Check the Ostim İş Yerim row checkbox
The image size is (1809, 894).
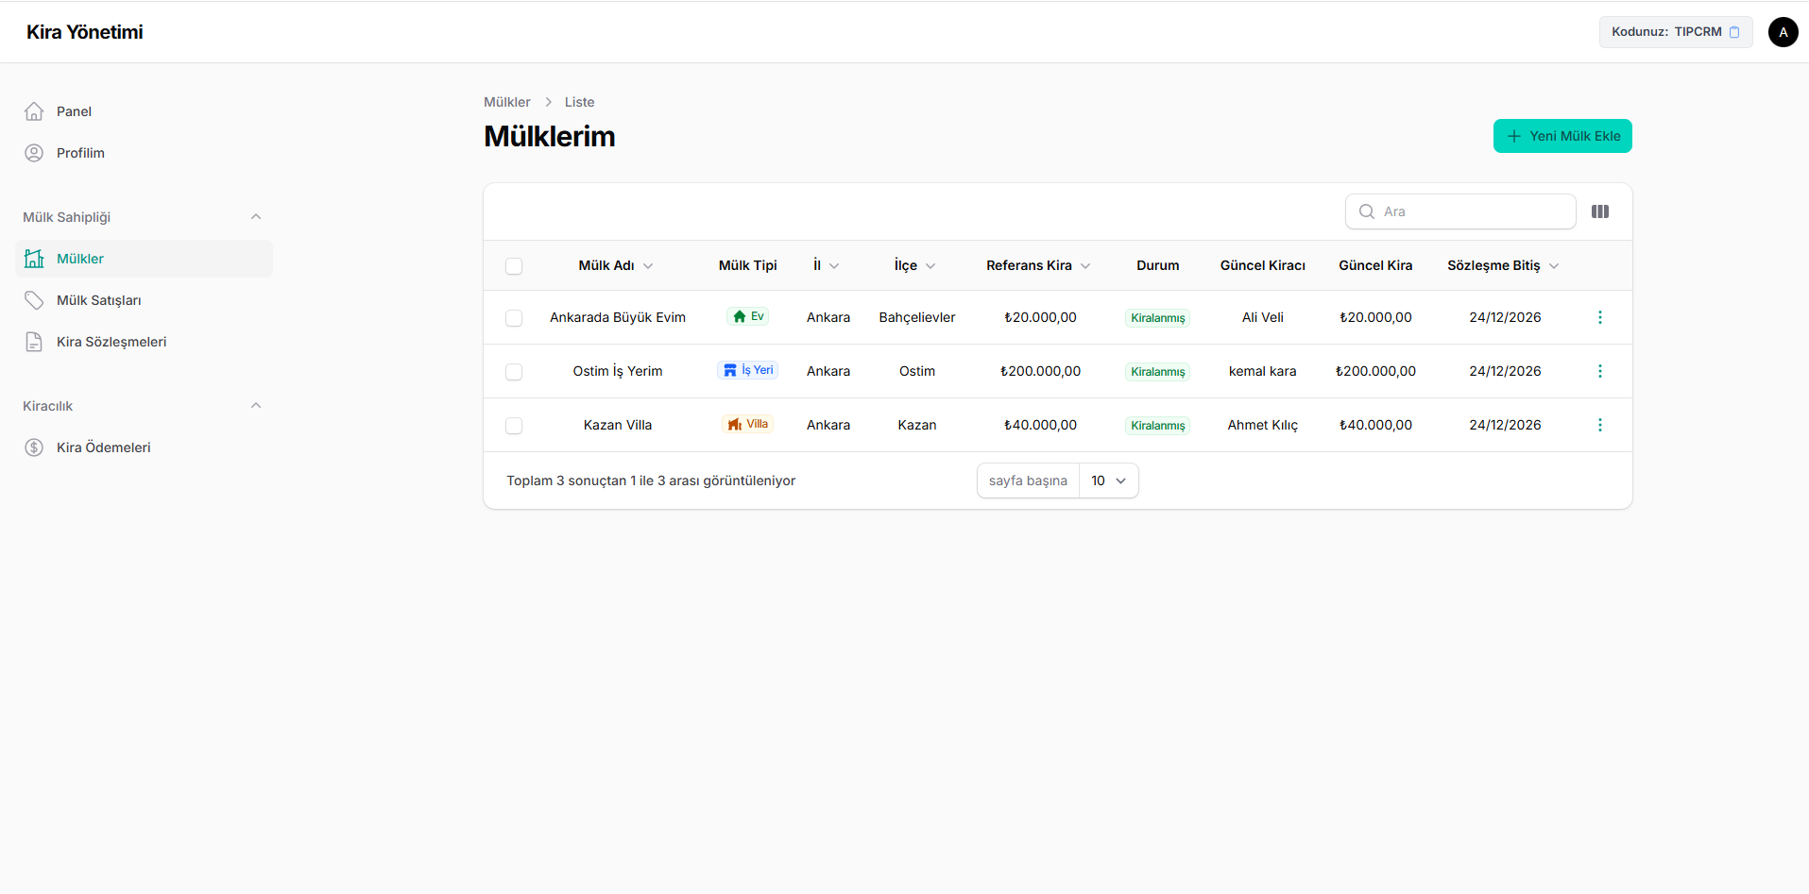(x=514, y=372)
